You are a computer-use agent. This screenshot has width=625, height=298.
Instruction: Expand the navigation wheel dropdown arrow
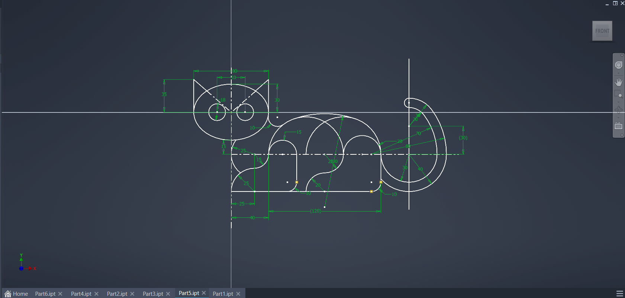coord(618,73)
